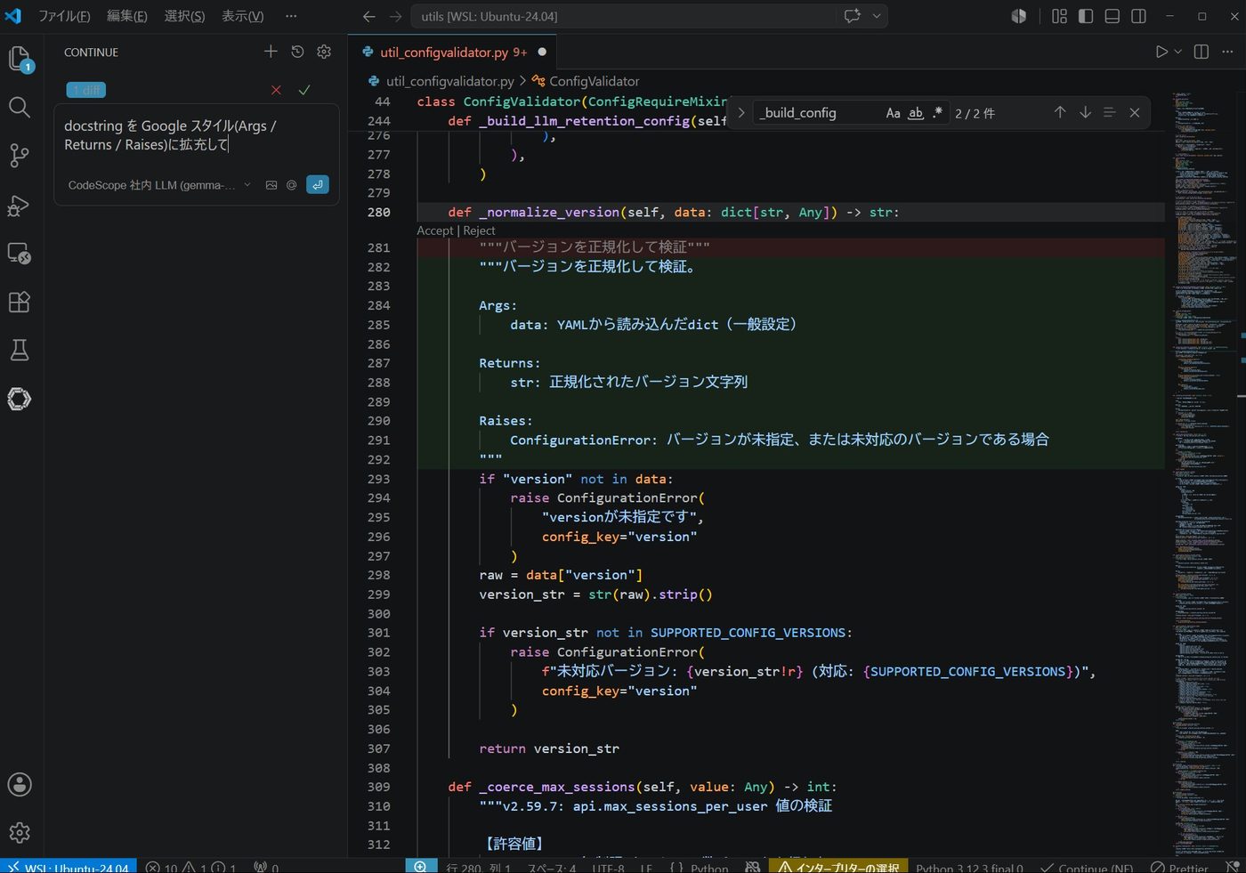Screen dimensions: 1246x873
Task: Open the Source Control view
Action: click(20, 156)
